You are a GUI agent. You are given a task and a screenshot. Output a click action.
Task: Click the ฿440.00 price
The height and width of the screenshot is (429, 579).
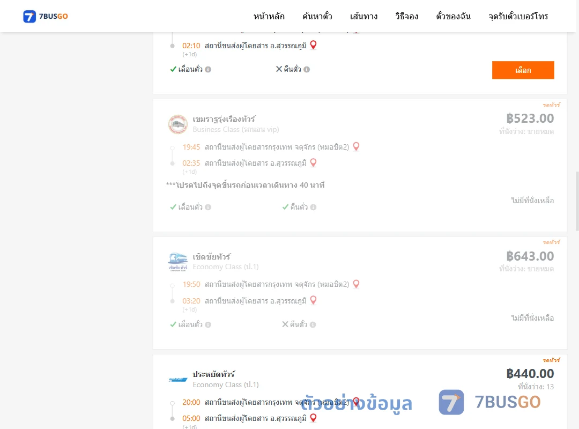(530, 374)
